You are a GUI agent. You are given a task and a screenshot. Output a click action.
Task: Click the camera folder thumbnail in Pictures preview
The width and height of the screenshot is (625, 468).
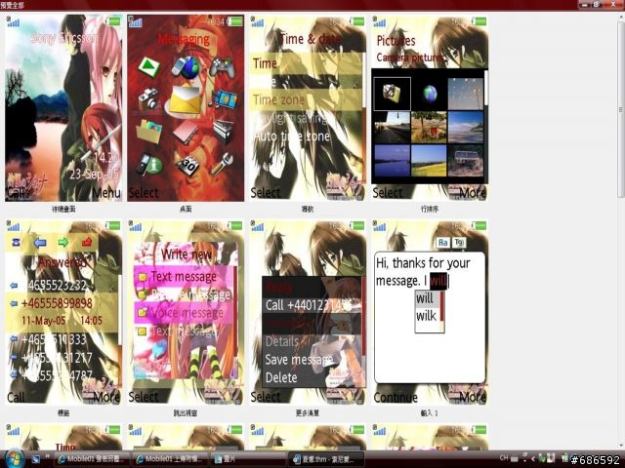pyautogui.click(x=392, y=94)
